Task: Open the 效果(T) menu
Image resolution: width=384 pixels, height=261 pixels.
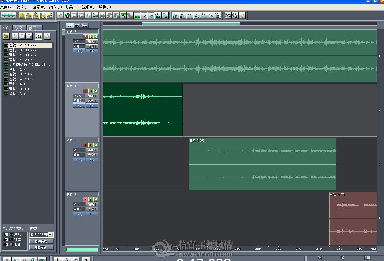Action: [x=72, y=7]
